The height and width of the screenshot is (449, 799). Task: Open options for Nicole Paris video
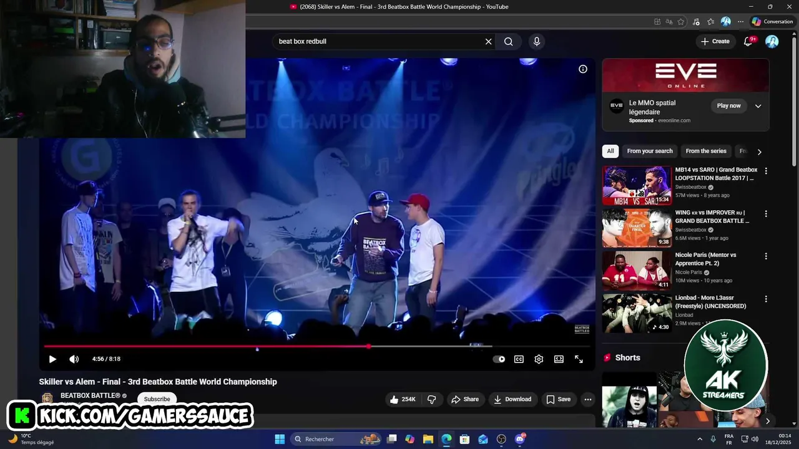point(766,256)
